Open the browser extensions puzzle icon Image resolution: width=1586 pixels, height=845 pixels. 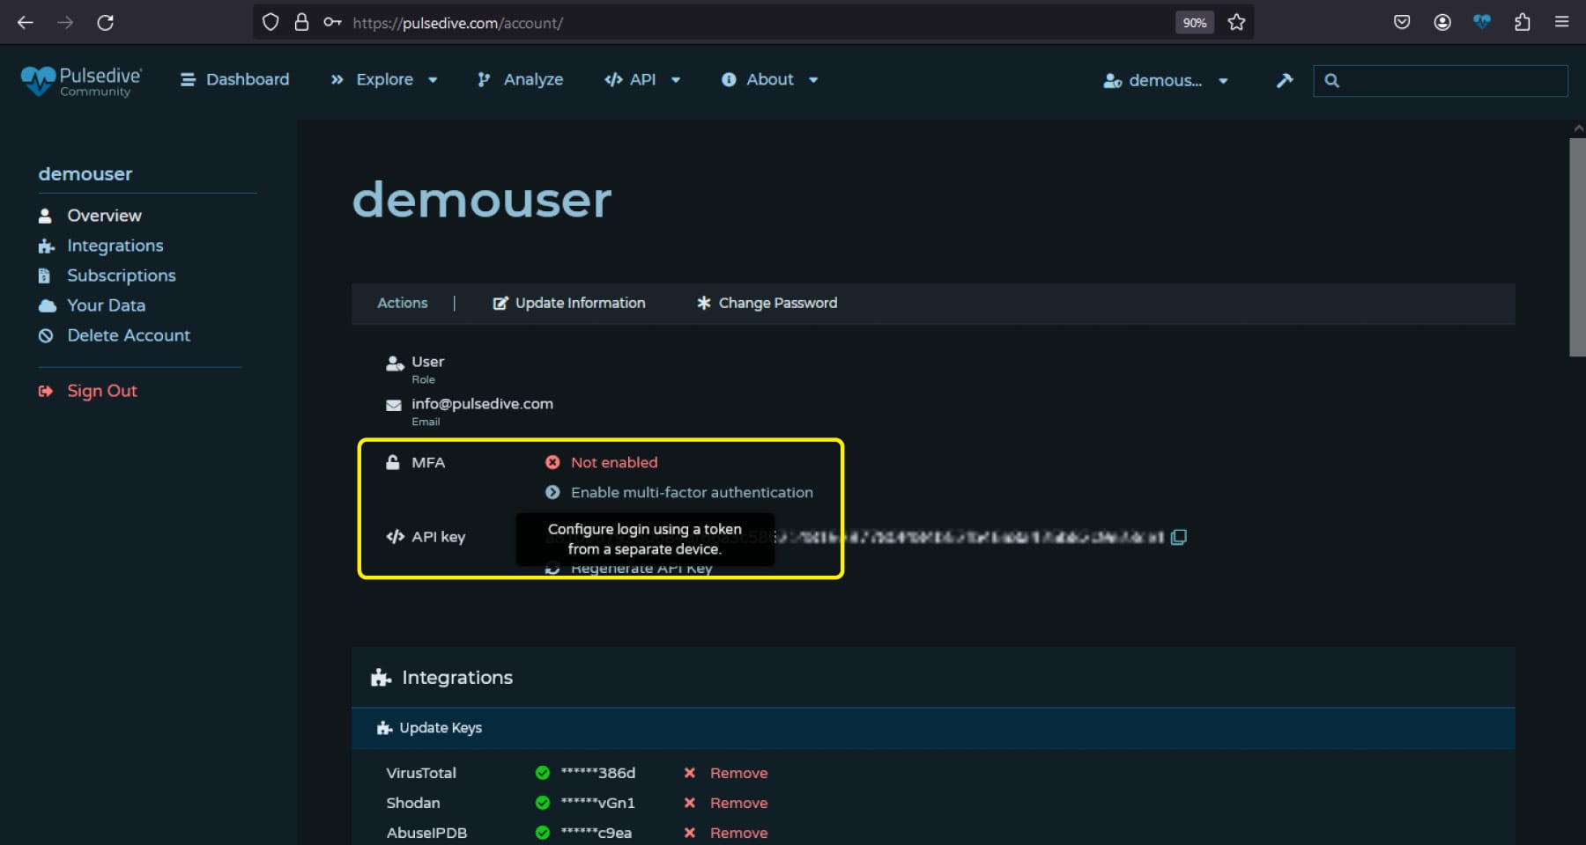coord(1522,22)
